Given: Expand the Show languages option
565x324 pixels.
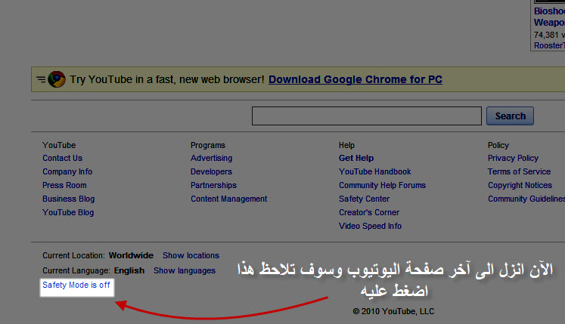Looking at the screenshot, I should tap(185, 270).
